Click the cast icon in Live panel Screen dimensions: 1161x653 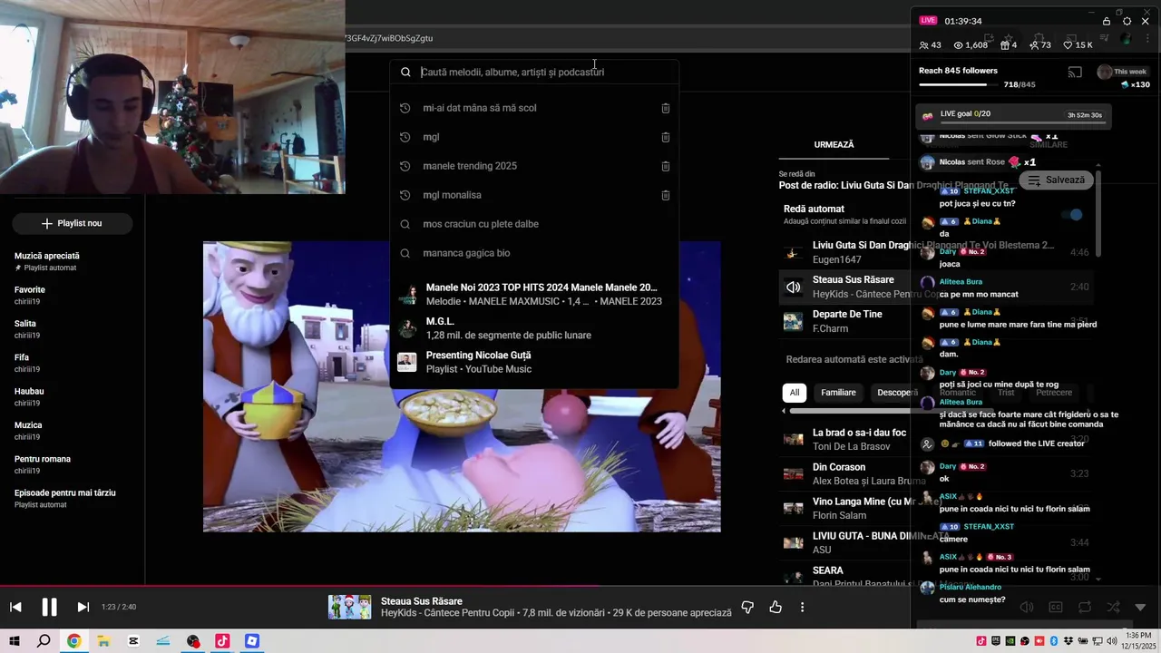(1075, 73)
